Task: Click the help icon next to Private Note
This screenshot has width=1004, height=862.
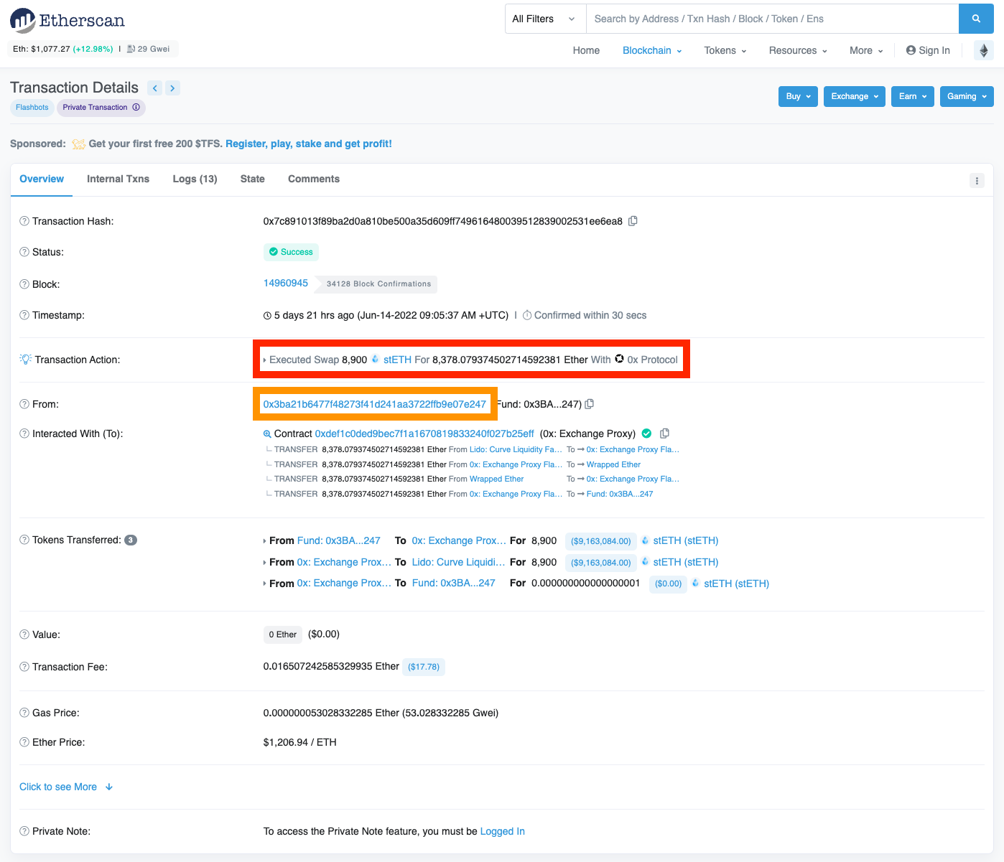Action: [x=24, y=831]
